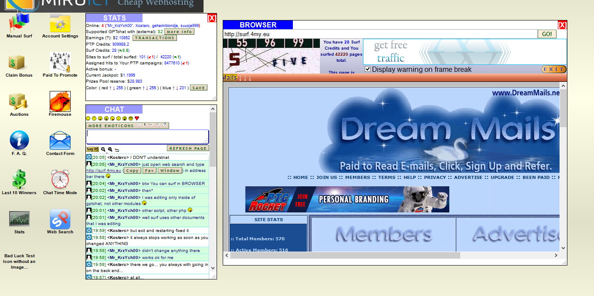
Task: Insert the sunglasses emoticon in chat
Action: (131, 118)
